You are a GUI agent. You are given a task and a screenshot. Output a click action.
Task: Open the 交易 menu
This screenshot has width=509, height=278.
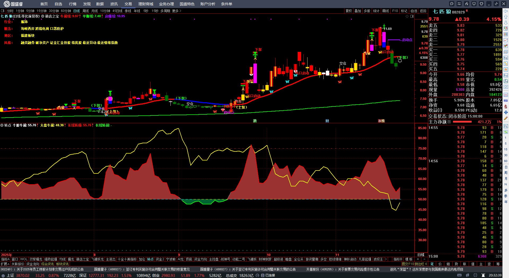128,4
